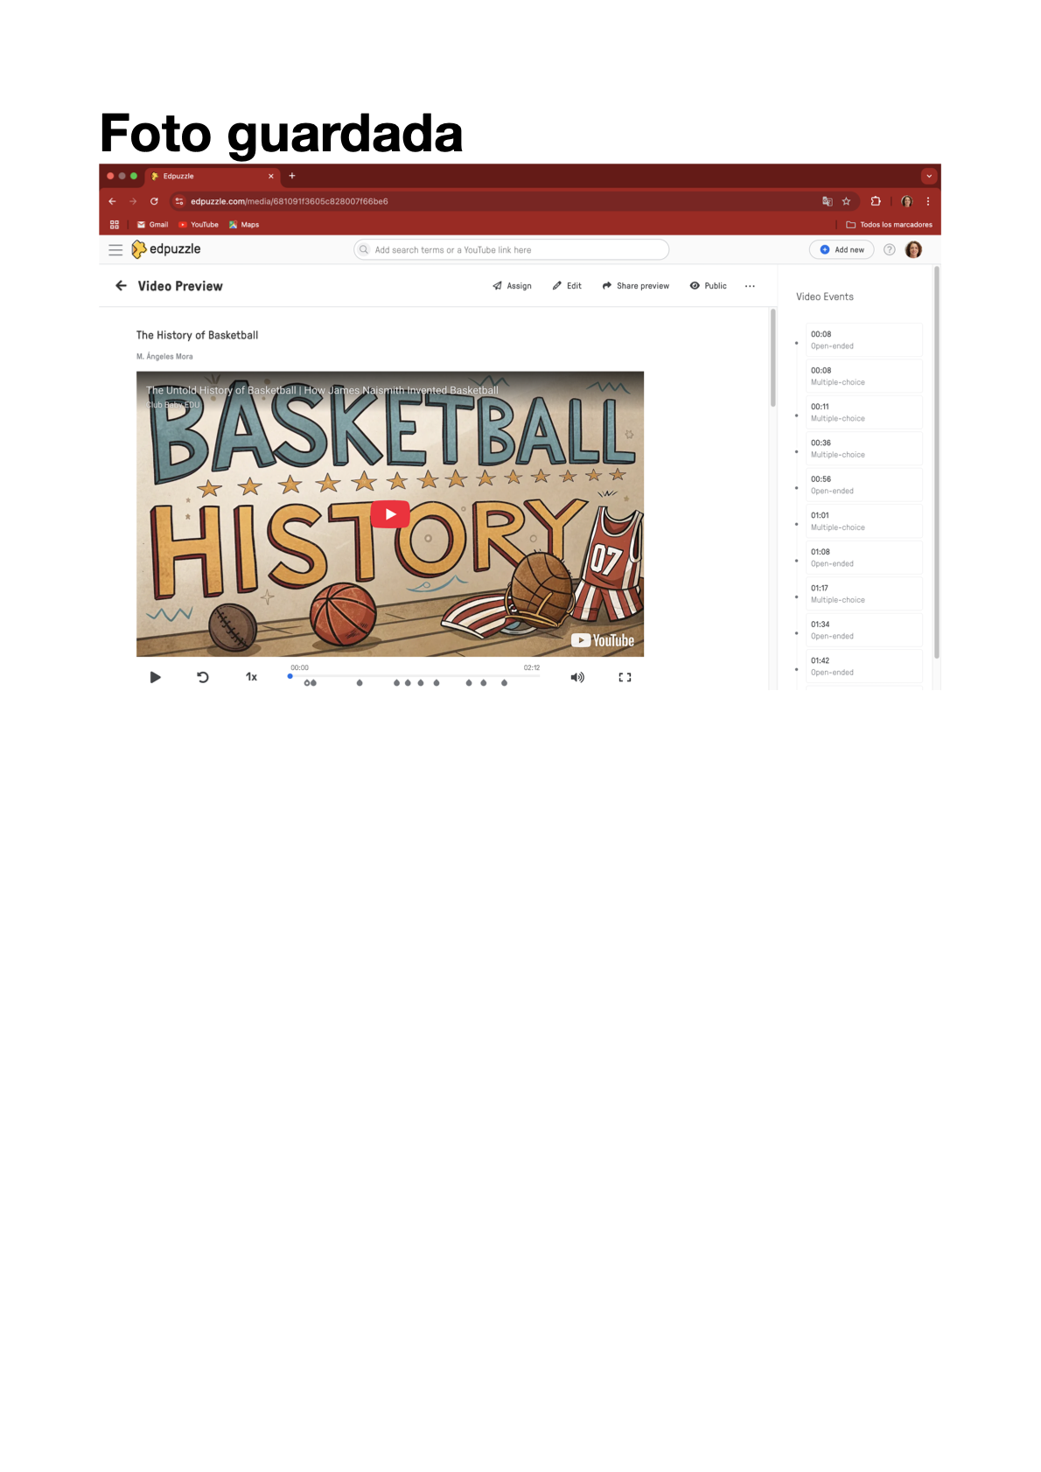Expand the tab search dropdown arrow

[x=929, y=176]
